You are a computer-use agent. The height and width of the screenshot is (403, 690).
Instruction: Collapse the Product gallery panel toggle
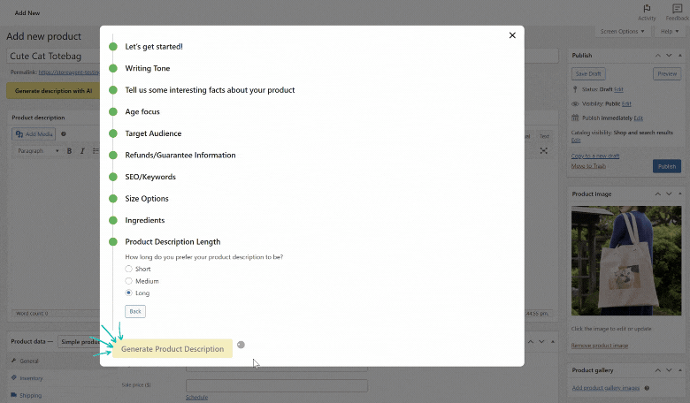(680, 370)
